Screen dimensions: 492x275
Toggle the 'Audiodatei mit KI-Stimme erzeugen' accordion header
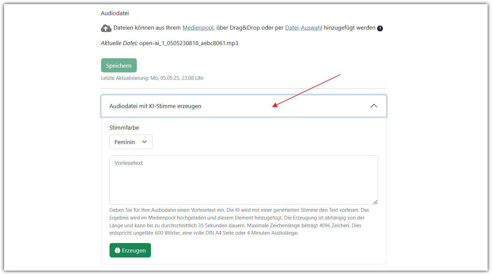155,106
